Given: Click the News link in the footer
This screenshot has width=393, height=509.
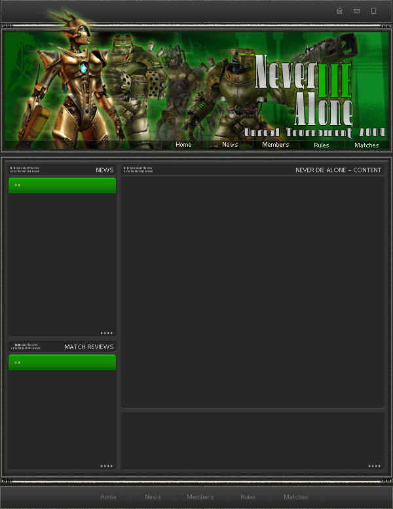Looking at the screenshot, I should pyautogui.click(x=153, y=497).
